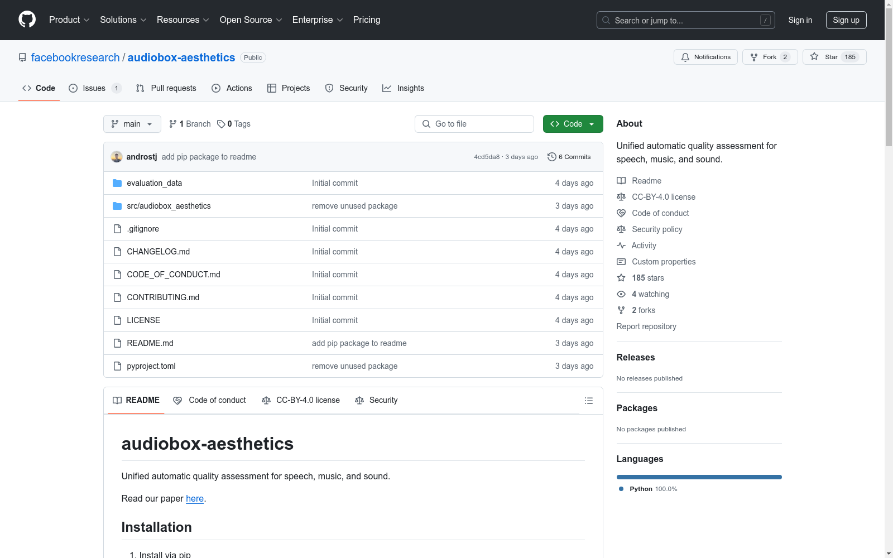The width and height of the screenshot is (893, 558).
Task: Switch to the Code of conduct README tab
Action: coord(210,400)
